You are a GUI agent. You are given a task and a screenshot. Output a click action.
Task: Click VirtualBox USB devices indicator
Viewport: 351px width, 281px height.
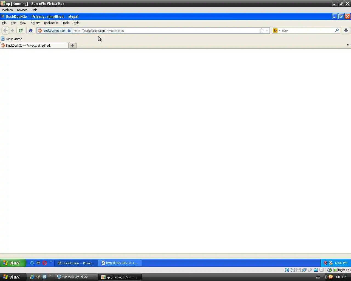point(310,270)
